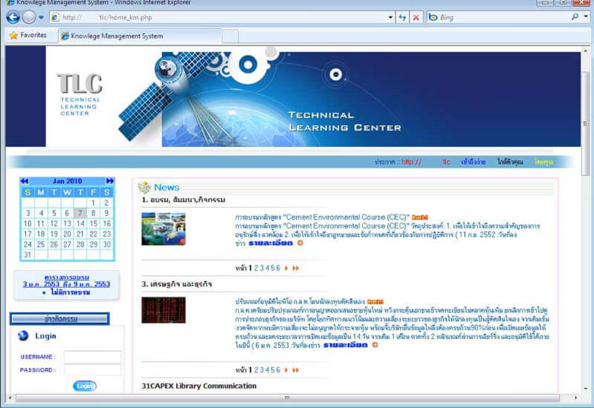594x408 pixels.
Task: Open page 2 of first news section
Action: (x=256, y=268)
